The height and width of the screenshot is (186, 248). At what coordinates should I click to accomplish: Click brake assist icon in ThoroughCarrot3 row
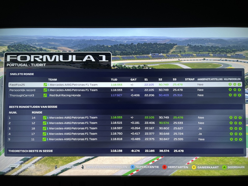(240, 95)
